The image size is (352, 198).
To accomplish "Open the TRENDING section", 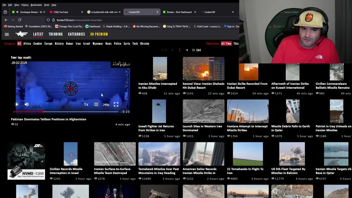I will 56,34.
